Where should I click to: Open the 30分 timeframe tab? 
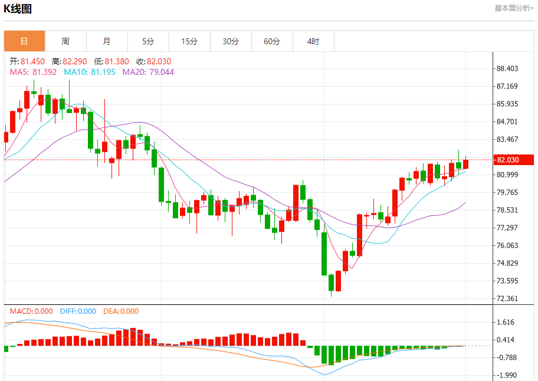click(231, 41)
